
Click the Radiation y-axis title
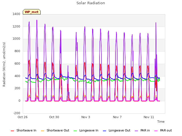click(x=4, y=64)
